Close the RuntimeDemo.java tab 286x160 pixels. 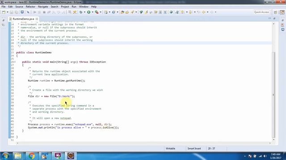click(x=37, y=19)
